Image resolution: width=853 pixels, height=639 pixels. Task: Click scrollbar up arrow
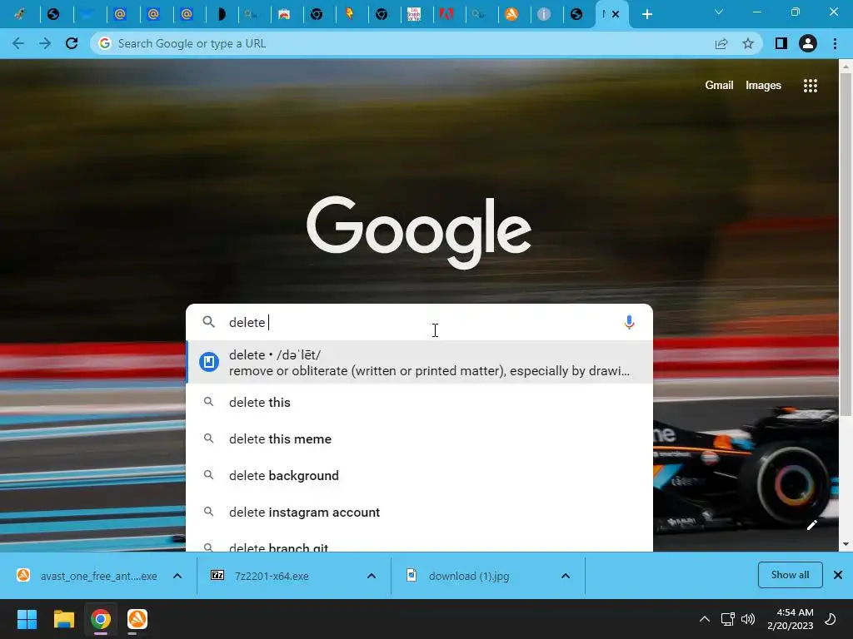point(846,67)
